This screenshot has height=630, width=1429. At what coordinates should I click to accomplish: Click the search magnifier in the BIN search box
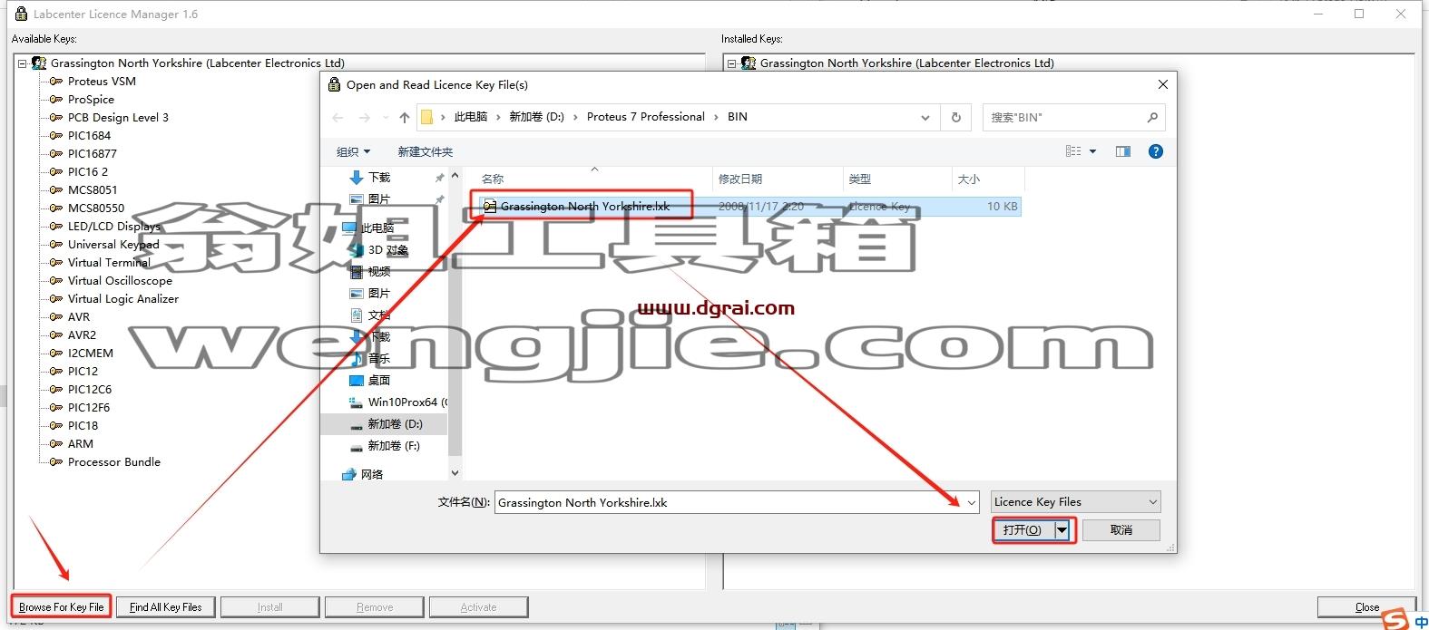(x=1152, y=117)
